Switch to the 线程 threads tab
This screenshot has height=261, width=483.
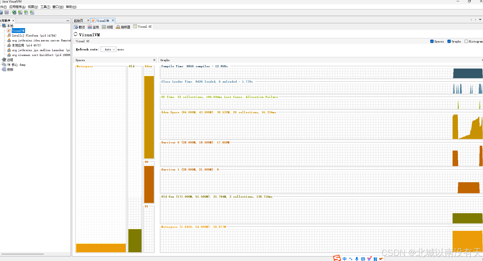pos(108,27)
